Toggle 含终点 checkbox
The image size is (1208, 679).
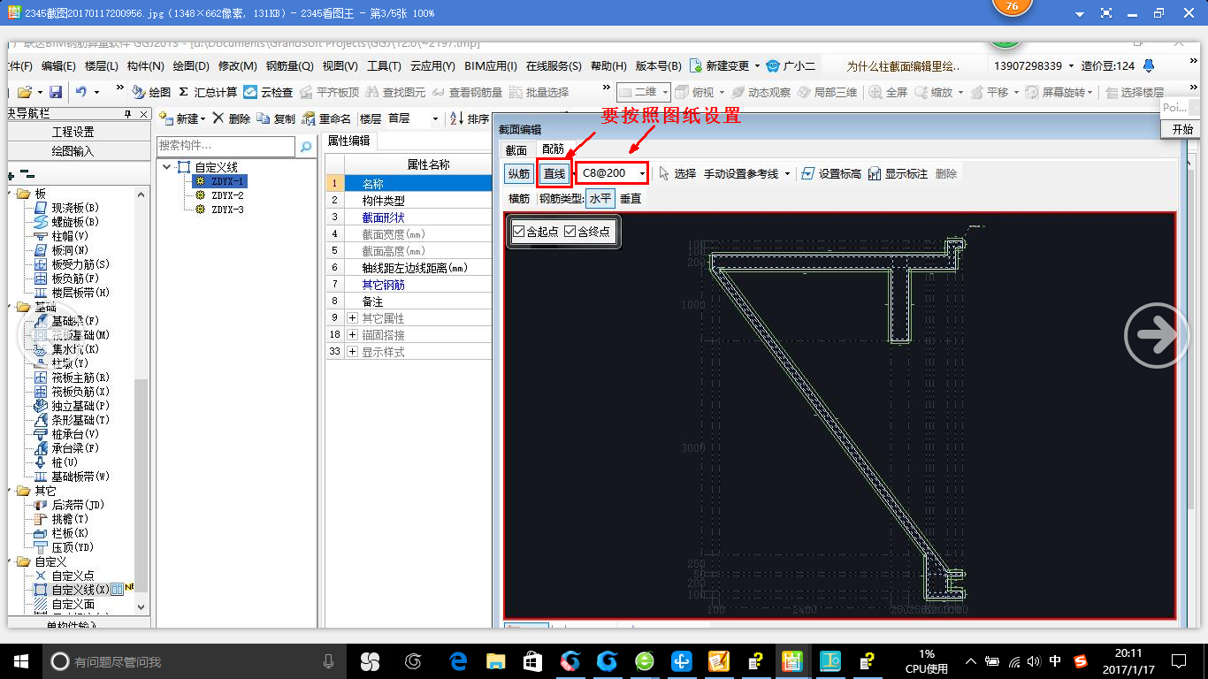570,232
